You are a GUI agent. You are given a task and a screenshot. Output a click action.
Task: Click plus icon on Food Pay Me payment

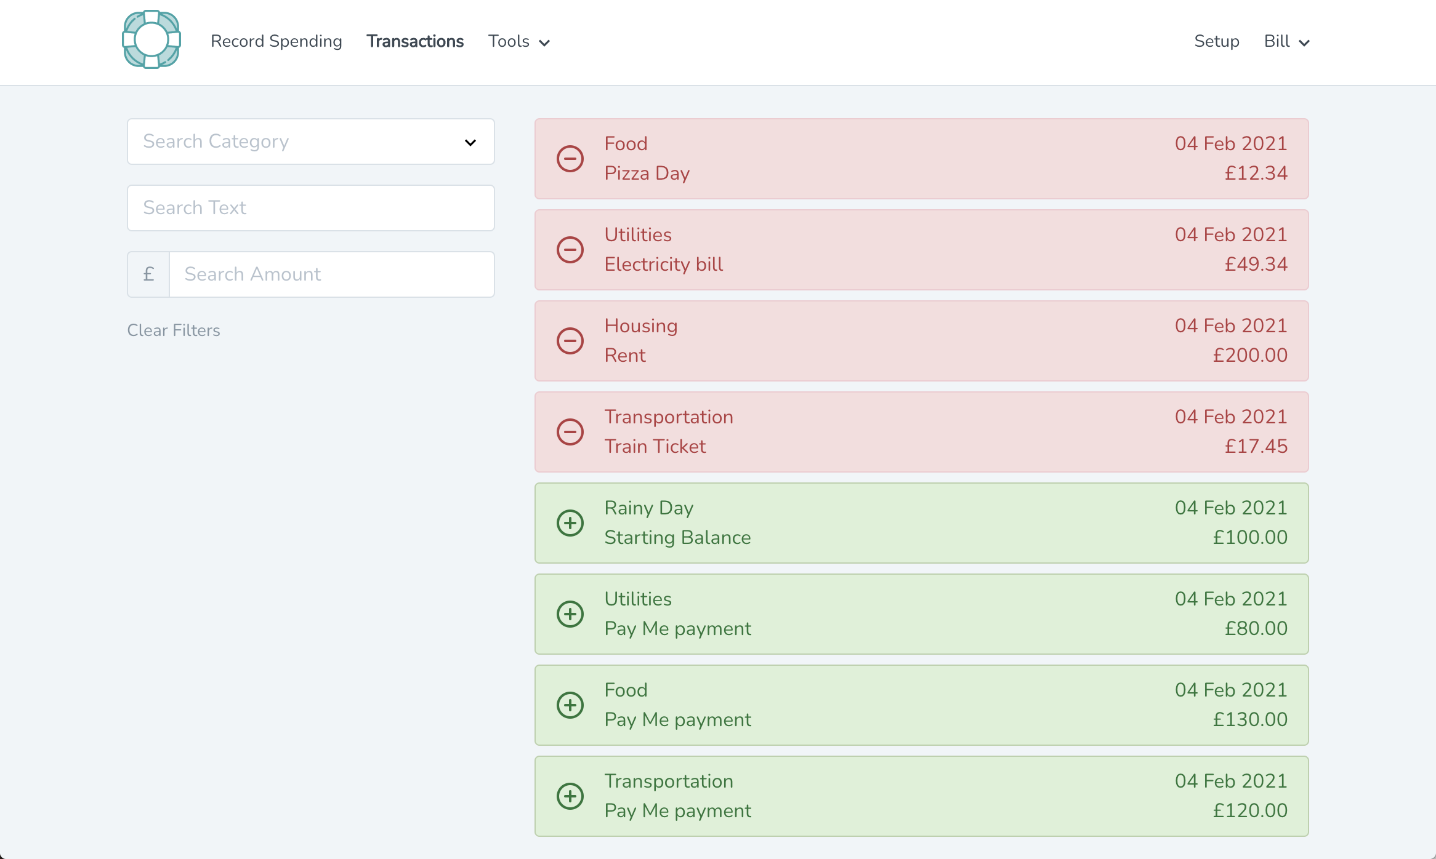(570, 705)
